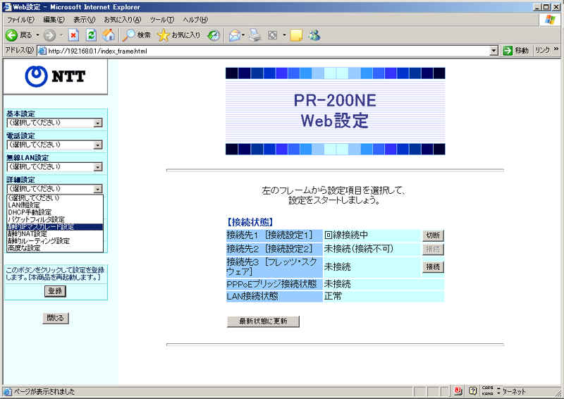Image resolution: width=564 pixels, height=399 pixels.
Task: Click the Print icon in toolbar
Action: click(255, 35)
